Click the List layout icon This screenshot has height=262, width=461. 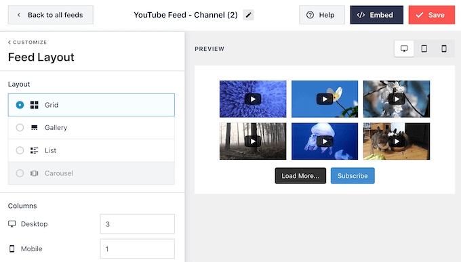point(35,150)
